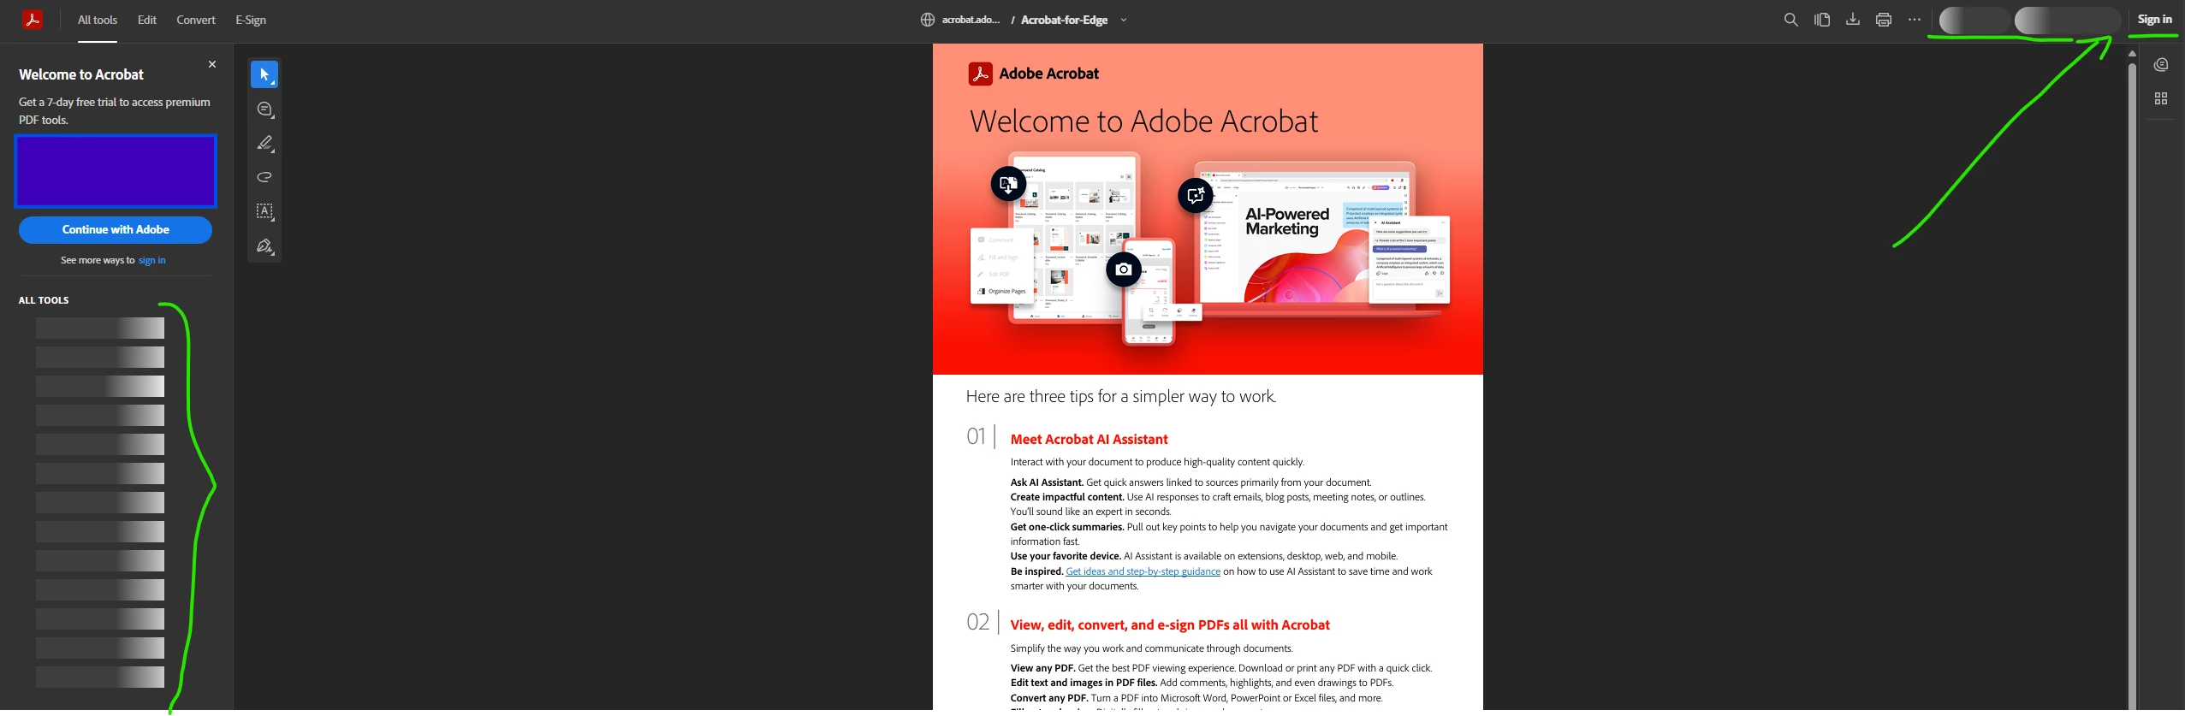Click 'View, edit, convert, and e-sign PDFs' heading
The height and width of the screenshot is (716, 2185).
(1170, 624)
